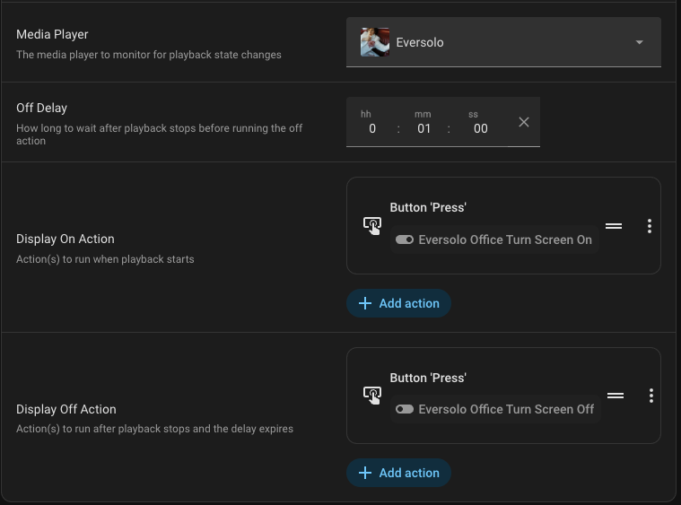The image size is (681, 505).
Task: Click the button press icon in Display On Action
Action: tap(371, 225)
